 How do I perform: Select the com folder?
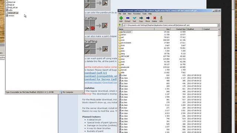[x=122, y=40]
